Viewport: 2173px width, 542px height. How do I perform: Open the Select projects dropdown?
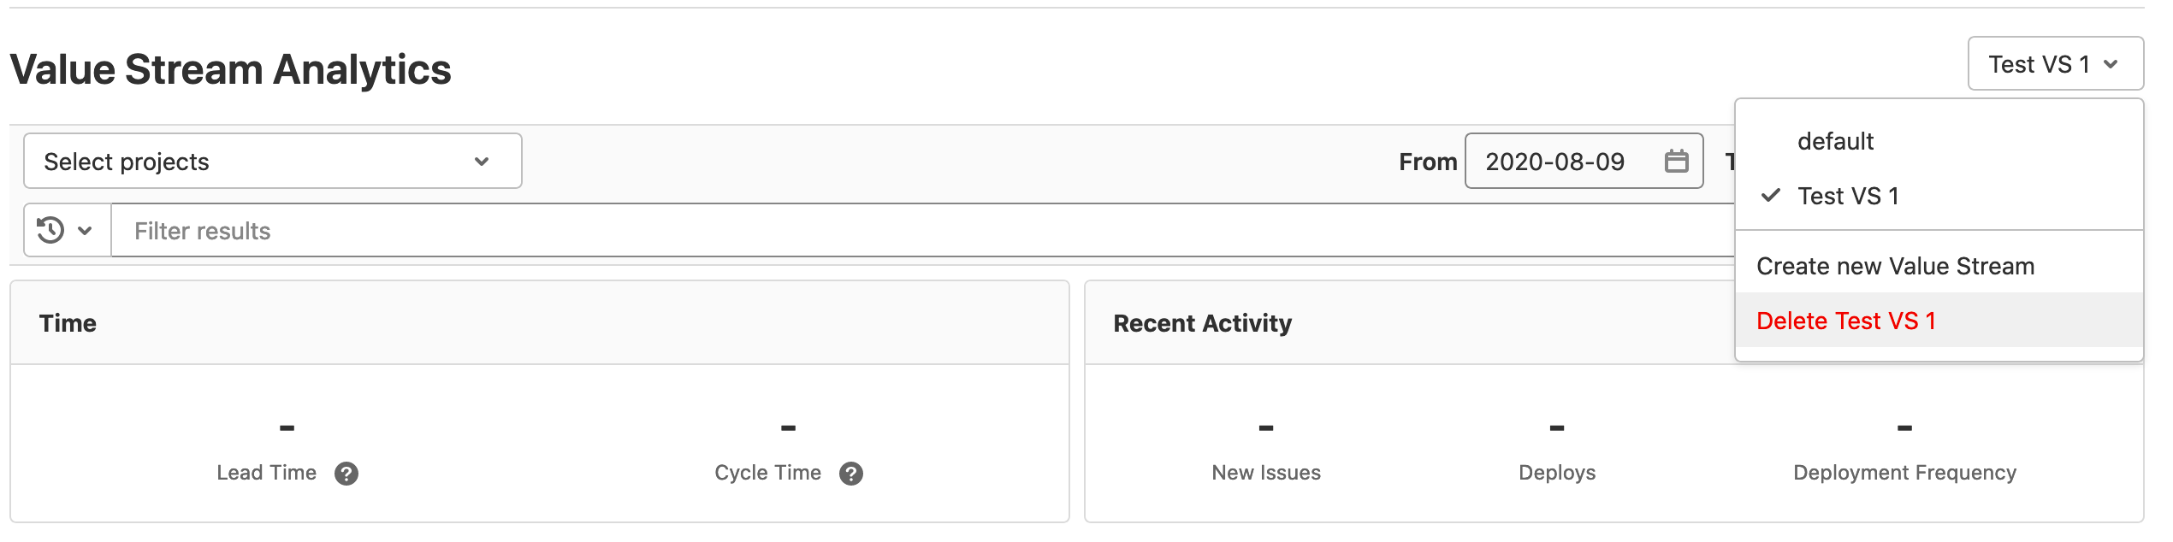click(x=272, y=162)
